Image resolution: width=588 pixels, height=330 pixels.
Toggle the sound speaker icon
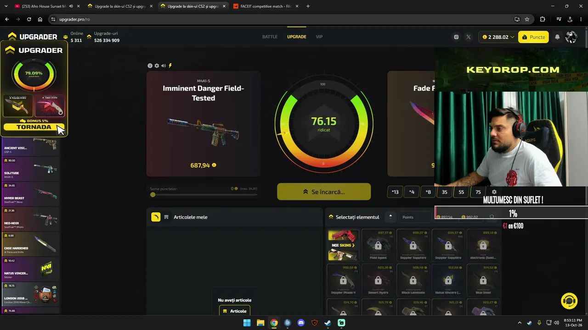click(164, 66)
